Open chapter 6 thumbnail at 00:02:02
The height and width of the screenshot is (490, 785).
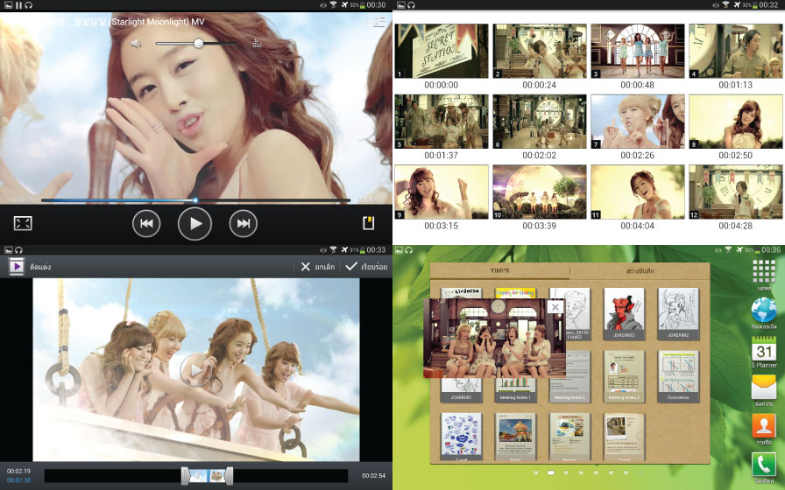click(539, 121)
